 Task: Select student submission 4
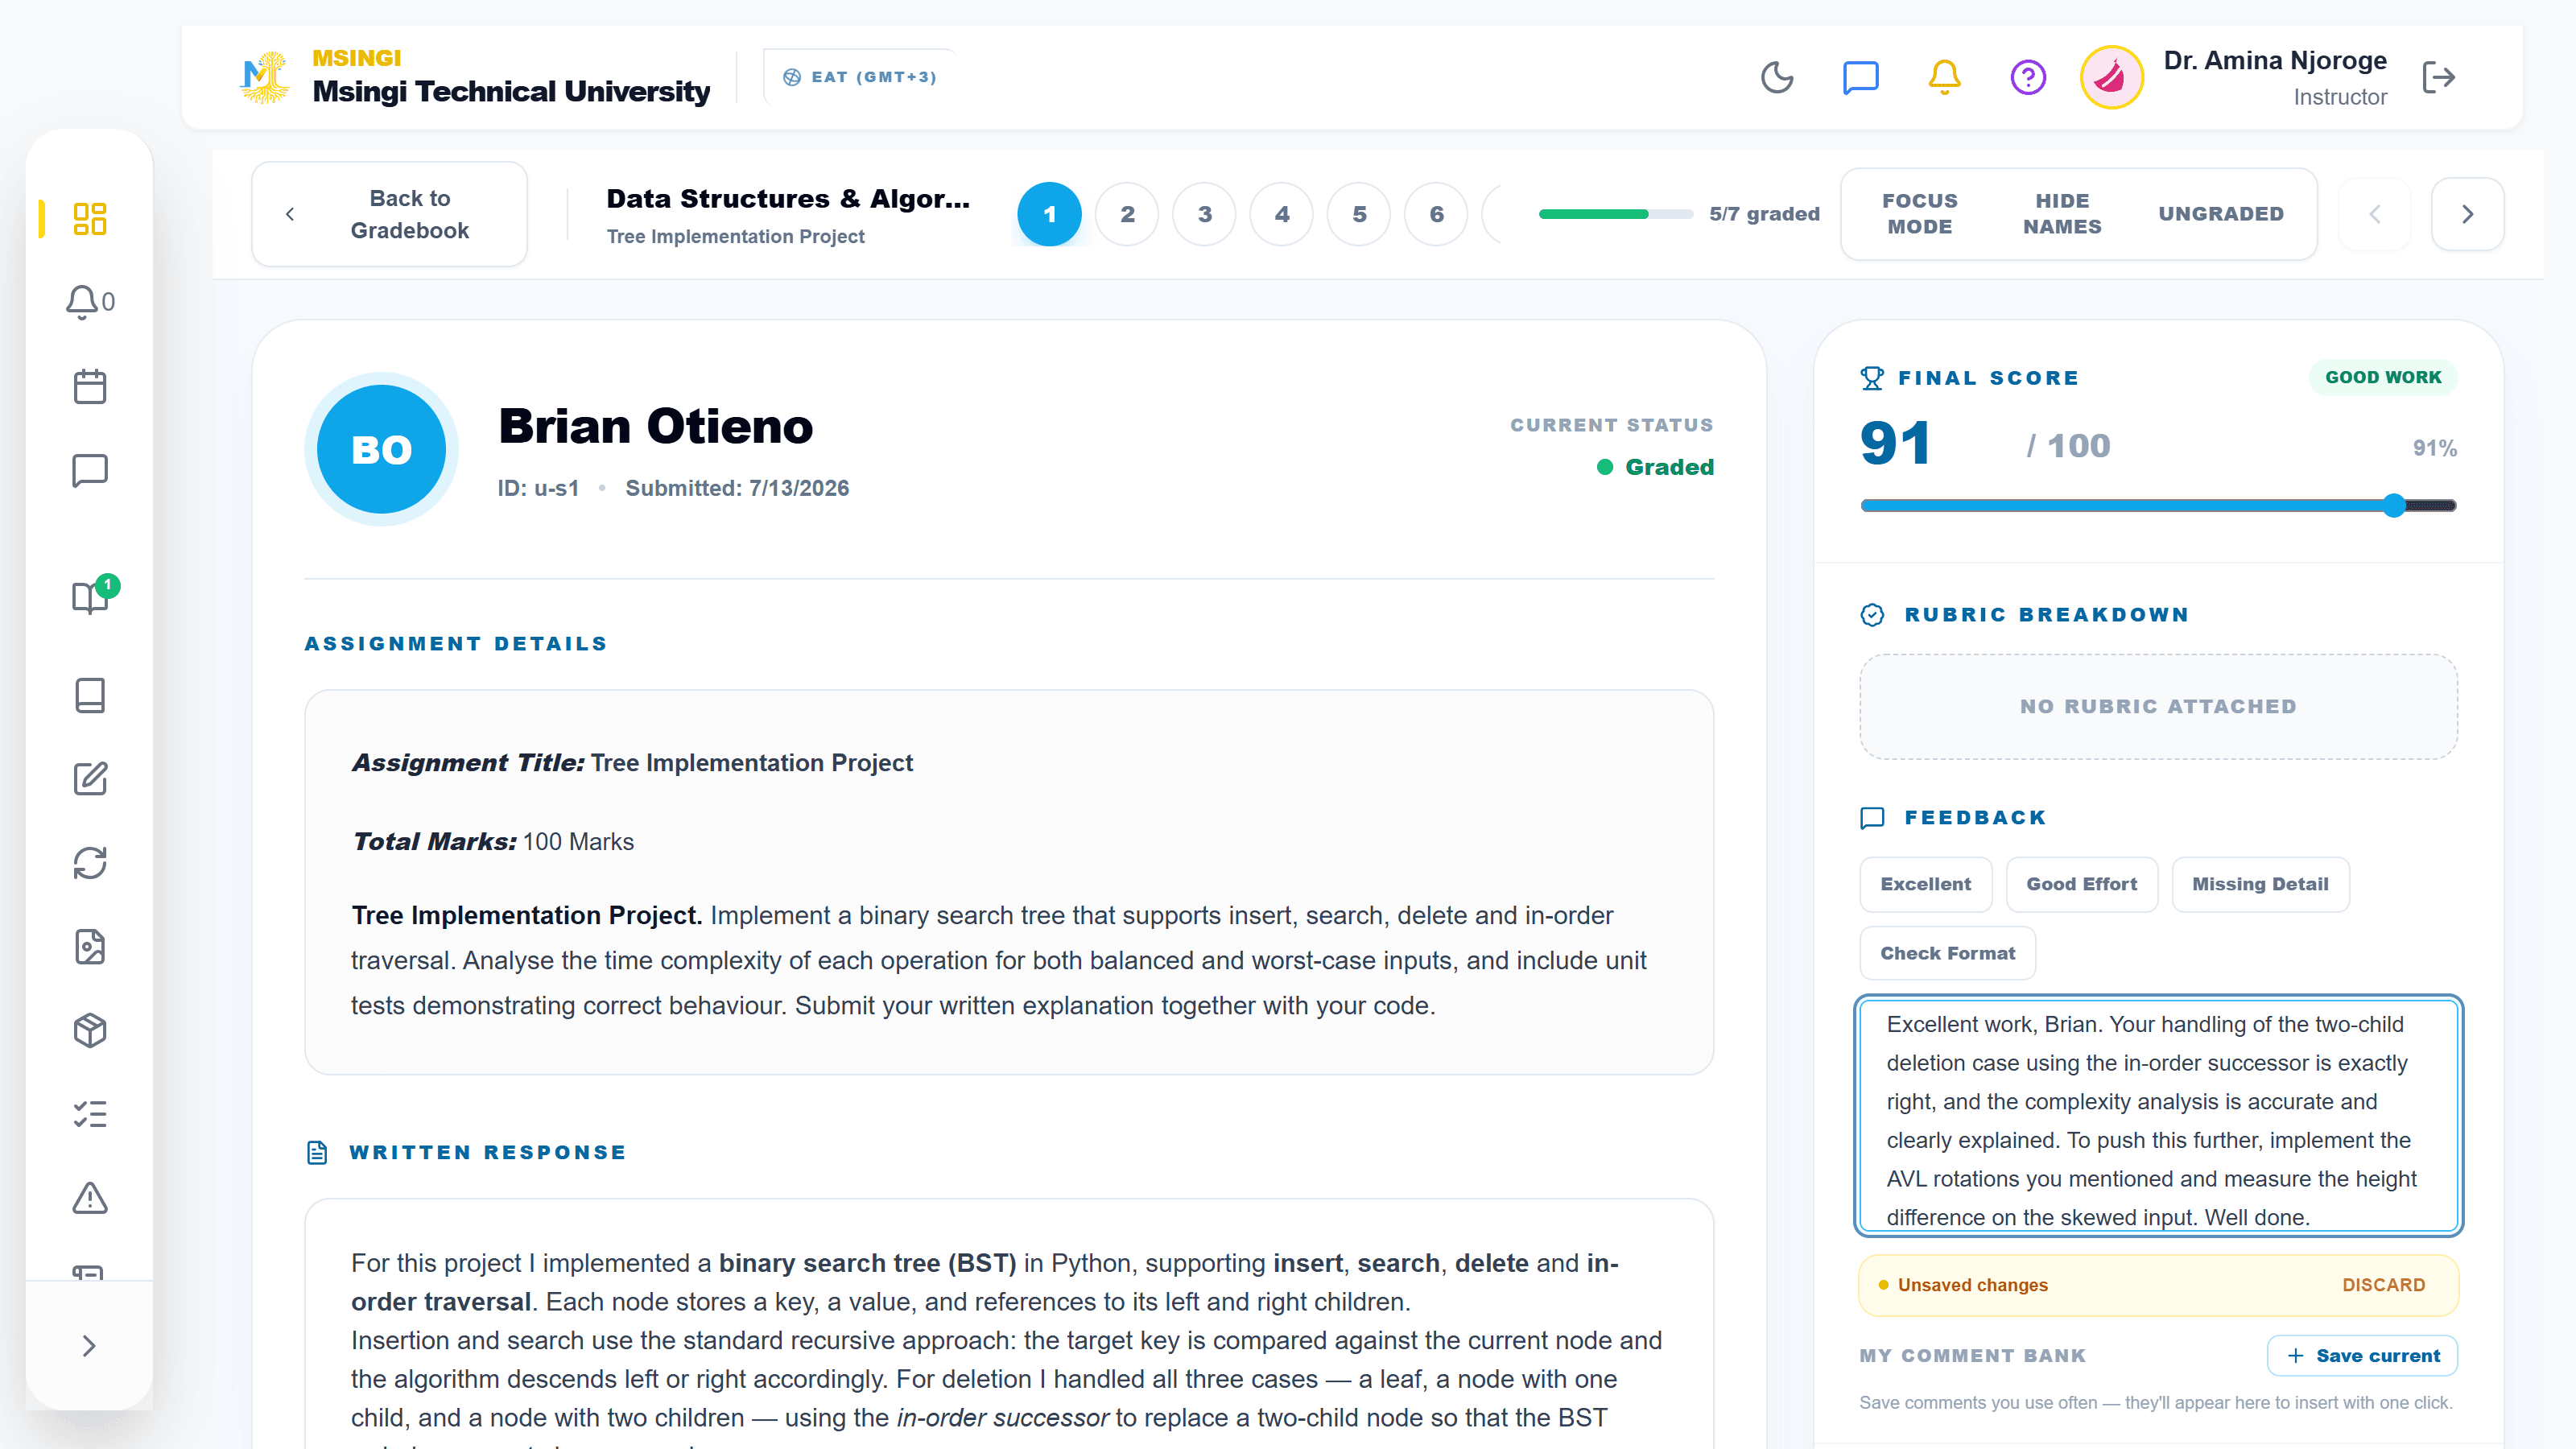(1281, 214)
